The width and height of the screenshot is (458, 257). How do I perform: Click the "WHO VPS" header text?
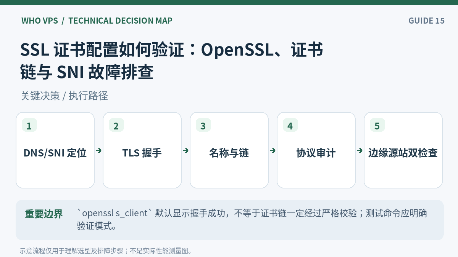tap(40, 21)
